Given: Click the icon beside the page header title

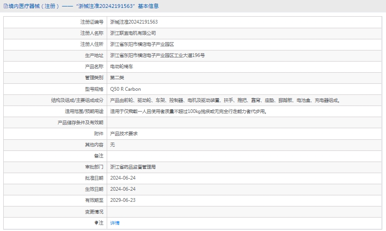Looking at the screenshot, I should tap(6, 6).
